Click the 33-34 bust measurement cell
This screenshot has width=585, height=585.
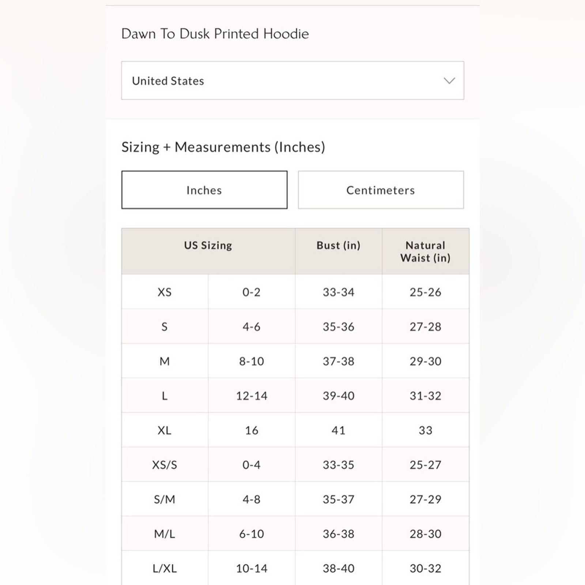click(x=338, y=292)
